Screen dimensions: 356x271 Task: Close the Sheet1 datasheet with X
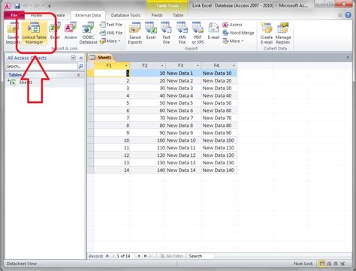(348, 57)
